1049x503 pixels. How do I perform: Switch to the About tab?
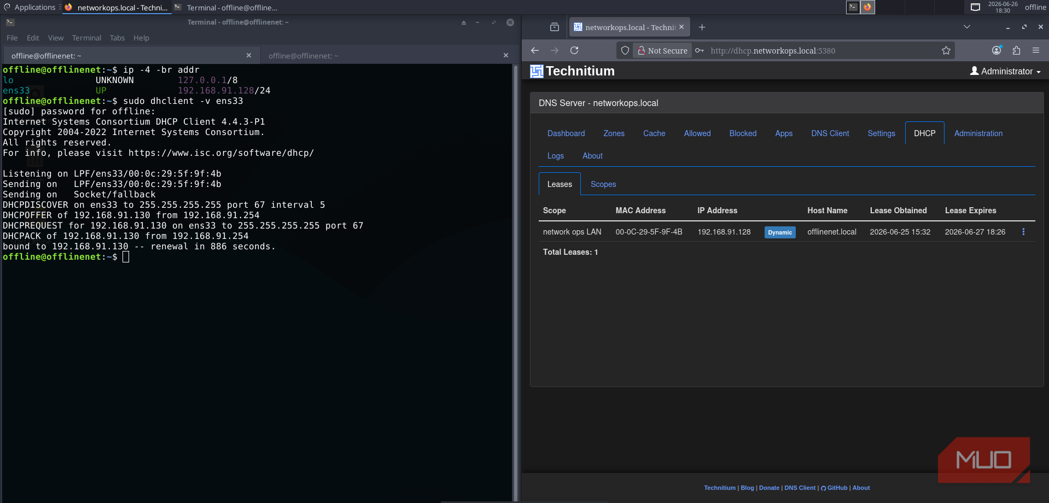pos(592,156)
